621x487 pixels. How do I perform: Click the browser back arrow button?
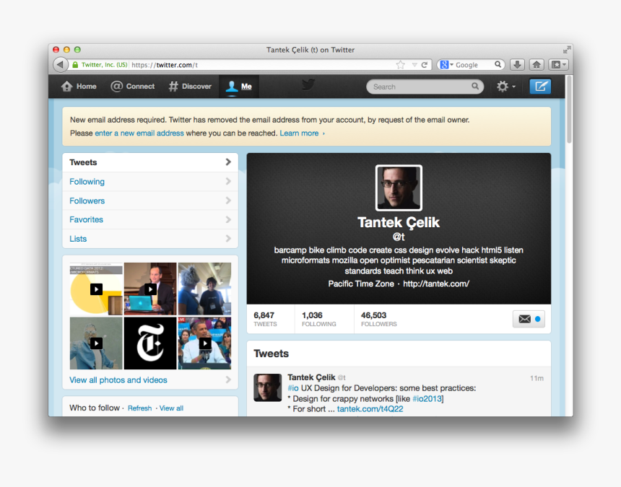tap(60, 64)
